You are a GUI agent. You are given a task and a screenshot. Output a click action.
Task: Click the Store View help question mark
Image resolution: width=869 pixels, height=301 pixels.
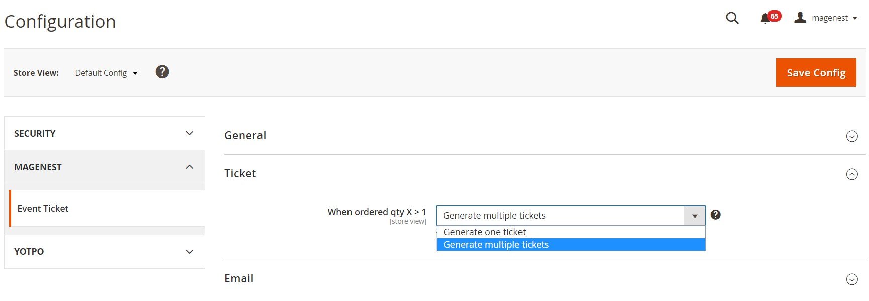(162, 72)
